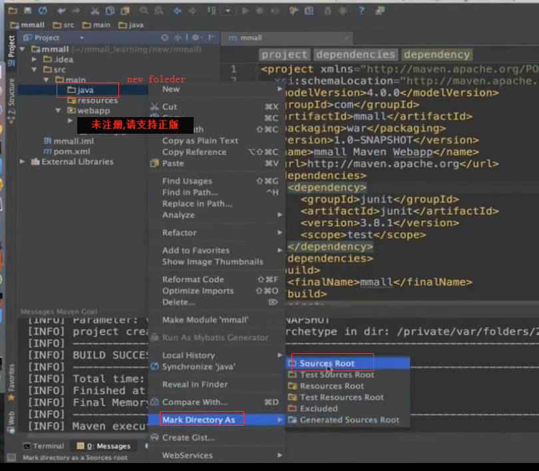Click the Help question mark icon

pos(361,11)
